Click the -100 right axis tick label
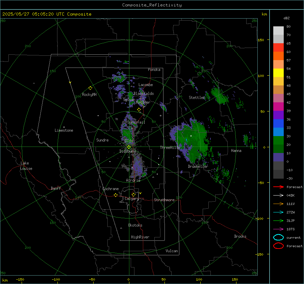 tap(259, 218)
